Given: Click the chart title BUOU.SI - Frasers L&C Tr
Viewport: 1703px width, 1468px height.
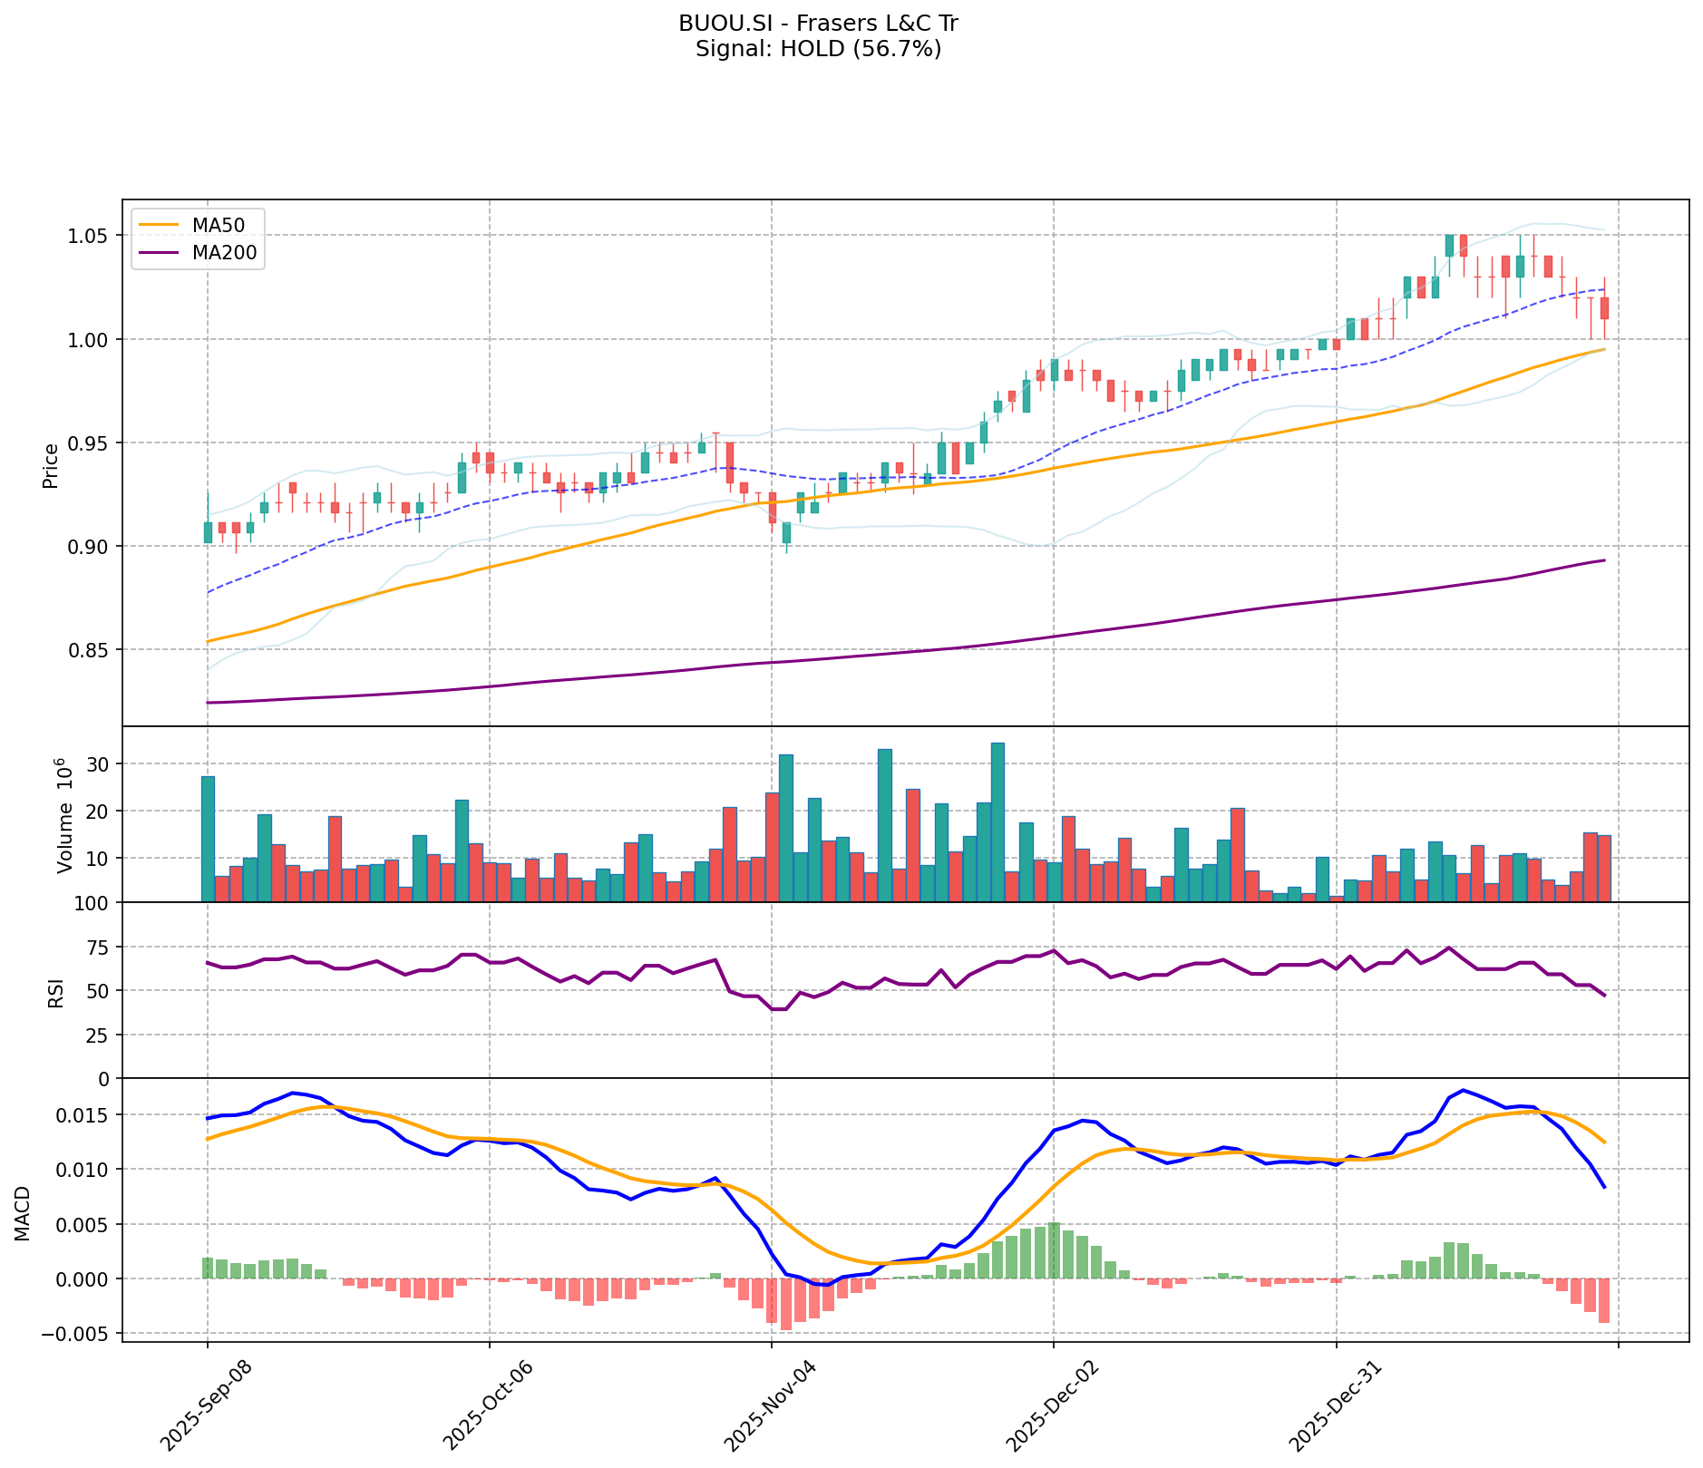Looking at the screenshot, I should click(818, 24).
